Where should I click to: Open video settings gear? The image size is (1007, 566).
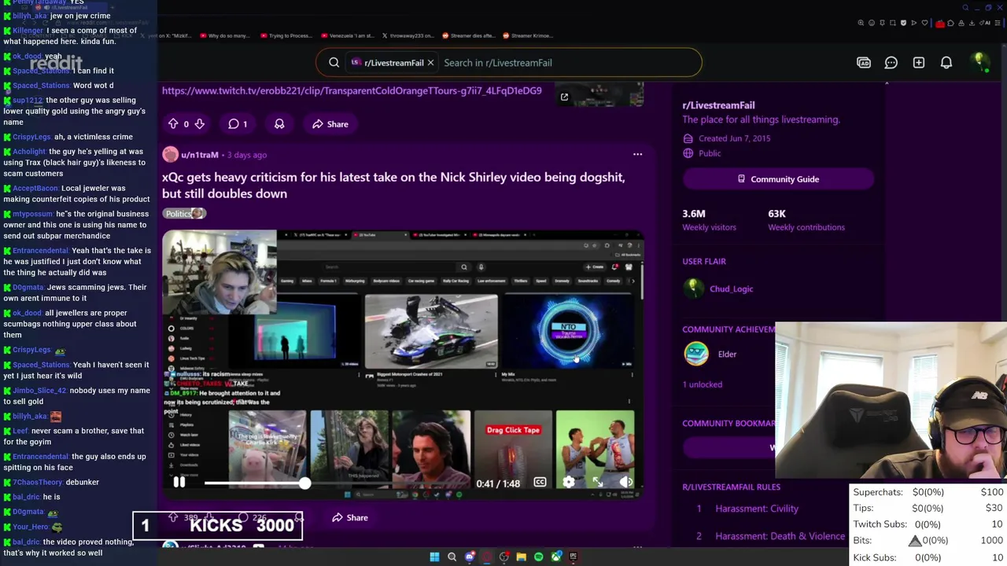click(569, 483)
